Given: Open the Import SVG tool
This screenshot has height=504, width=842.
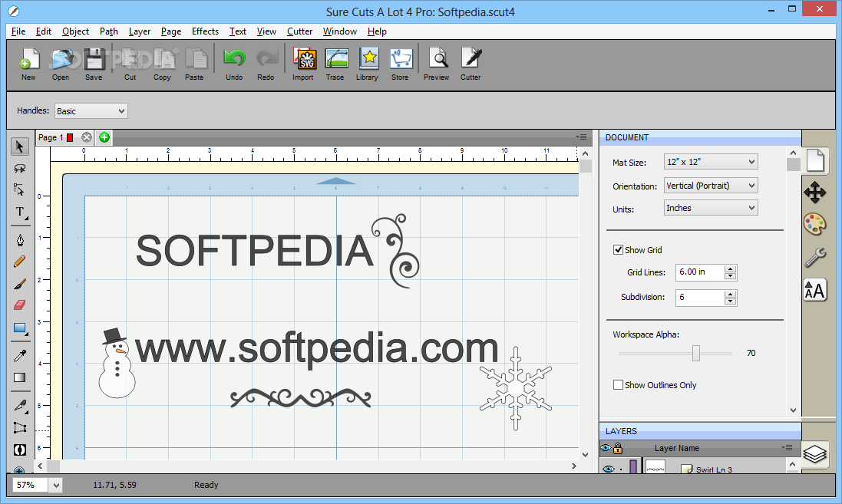Looking at the screenshot, I should [304, 58].
